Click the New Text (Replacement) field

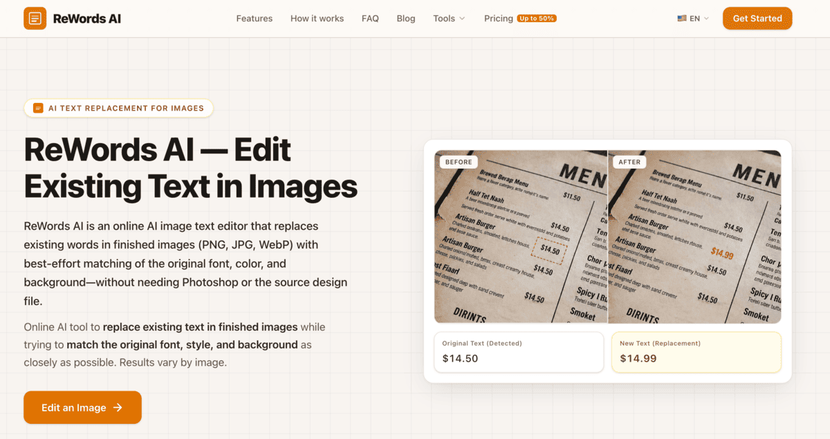697,352
